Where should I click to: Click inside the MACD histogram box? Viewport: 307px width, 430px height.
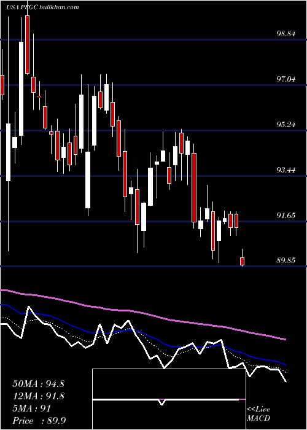tap(169, 399)
